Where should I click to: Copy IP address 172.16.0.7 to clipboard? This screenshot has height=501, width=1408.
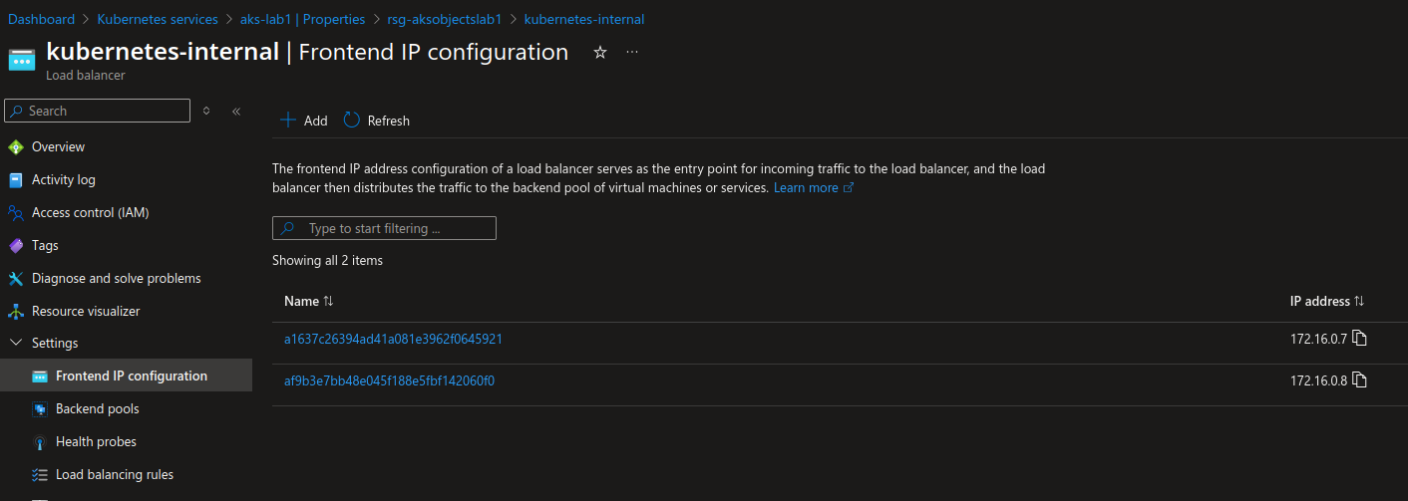pos(1359,339)
